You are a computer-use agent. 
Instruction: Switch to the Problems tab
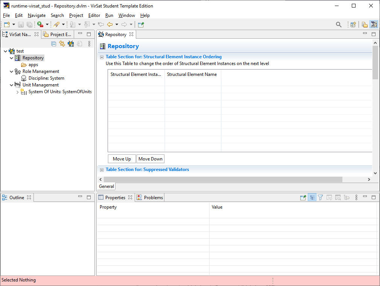[x=150, y=198]
